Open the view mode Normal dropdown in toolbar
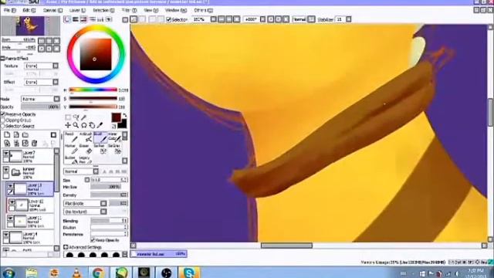This screenshot has width=494, height=278. 303,19
